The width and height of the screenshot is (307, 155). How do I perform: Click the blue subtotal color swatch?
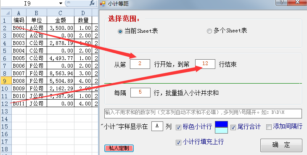(222, 124)
